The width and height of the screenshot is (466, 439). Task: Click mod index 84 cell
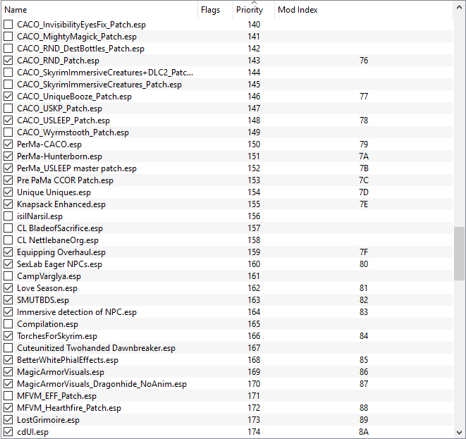(x=364, y=336)
